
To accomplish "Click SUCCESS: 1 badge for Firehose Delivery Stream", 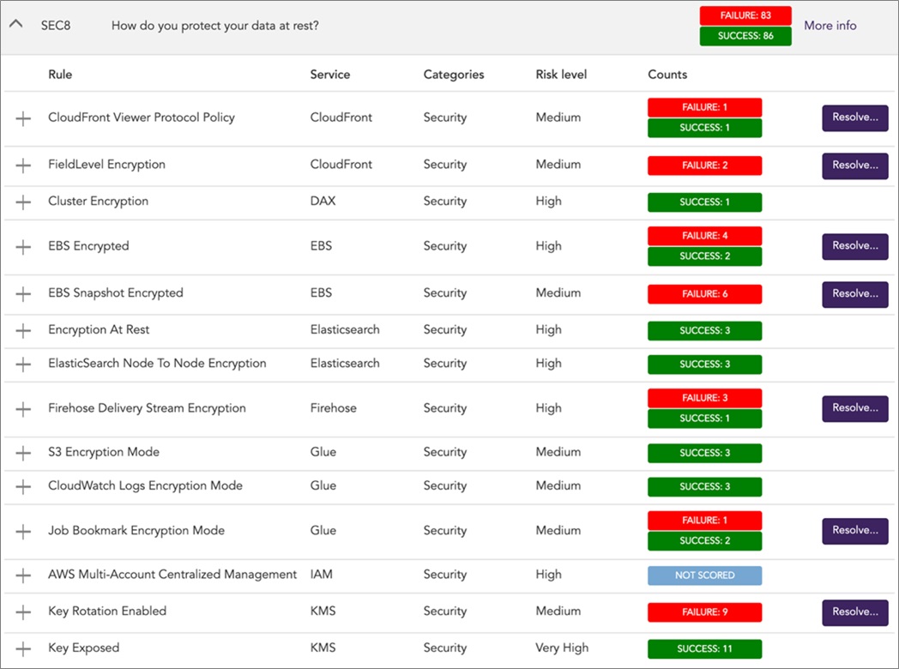I will point(704,419).
